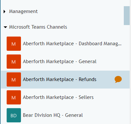
Task: Select the Management group label
Action: click(23, 11)
